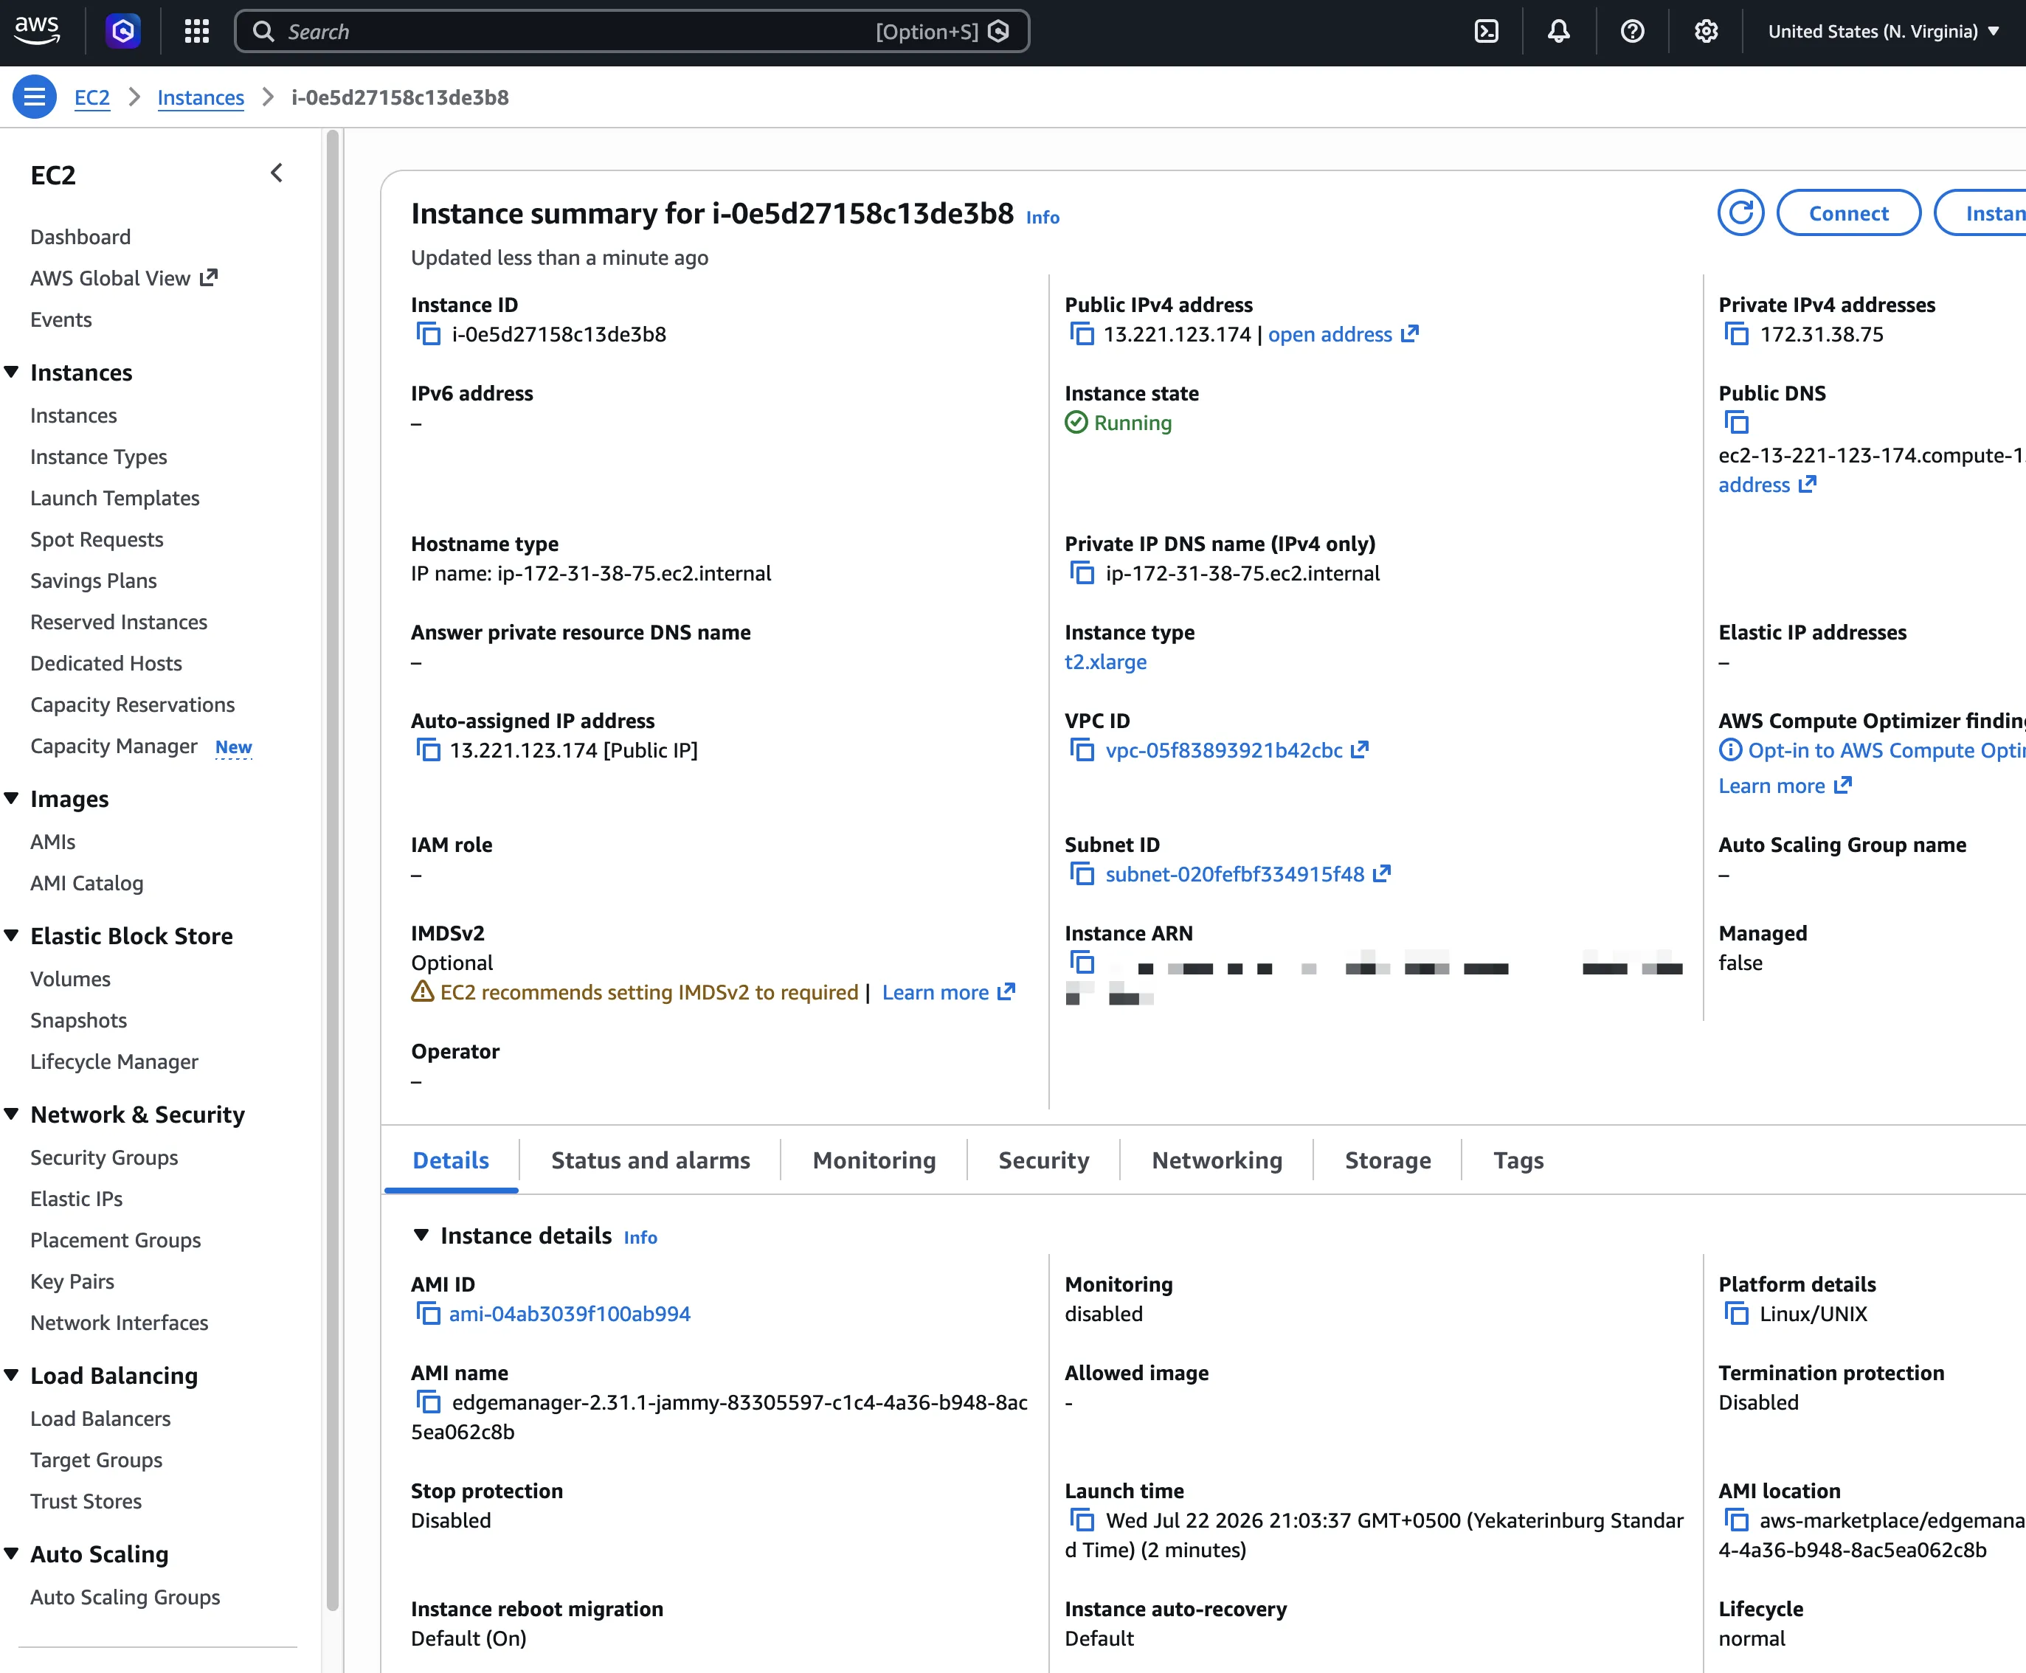Viewport: 2026px width, 1673px height.
Task: Open AWS Global View in the sidebar
Action: pos(123,279)
